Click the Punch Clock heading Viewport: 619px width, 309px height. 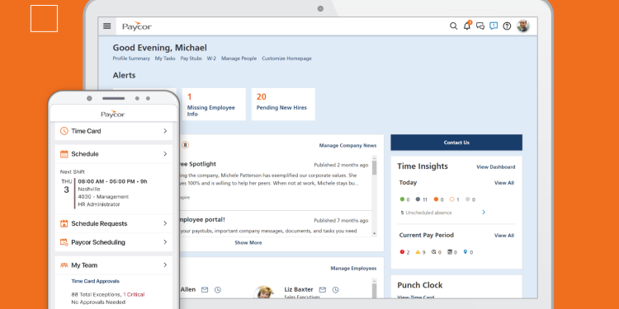click(x=419, y=285)
